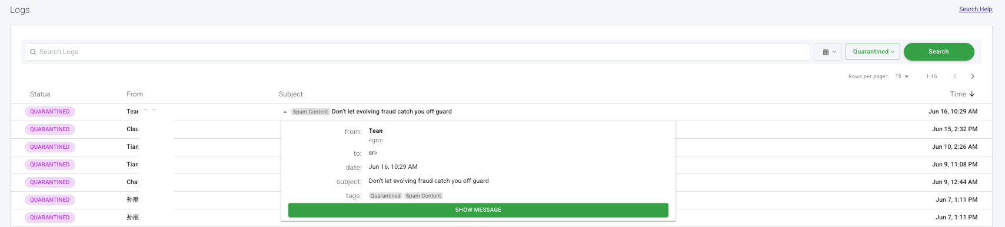Select the Quarantined status for Jun 9, 11:08 PM row
This screenshot has height=227, width=1005.
49,165
